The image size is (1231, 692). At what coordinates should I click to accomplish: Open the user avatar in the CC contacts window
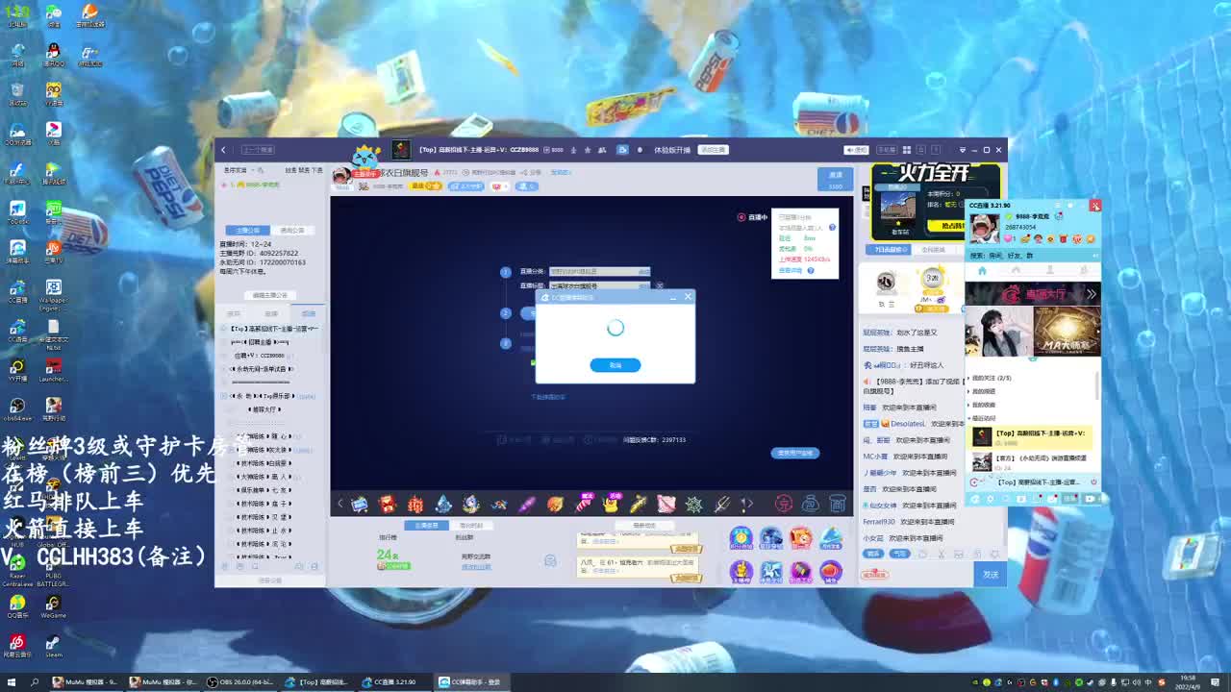pos(984,227)
